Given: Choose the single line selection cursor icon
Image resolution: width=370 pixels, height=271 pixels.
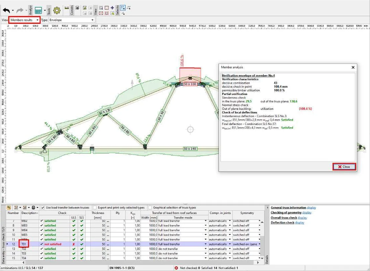Looking at the screenshot, I should pos(123,13).
